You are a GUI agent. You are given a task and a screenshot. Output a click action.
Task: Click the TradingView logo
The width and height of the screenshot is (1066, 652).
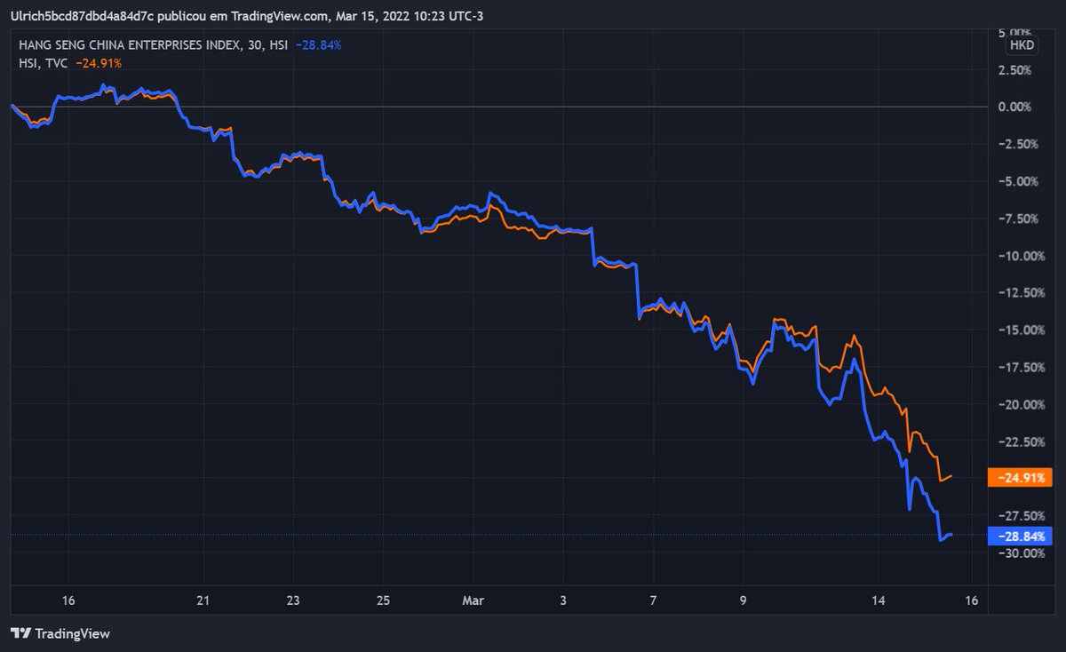point(60,633)
